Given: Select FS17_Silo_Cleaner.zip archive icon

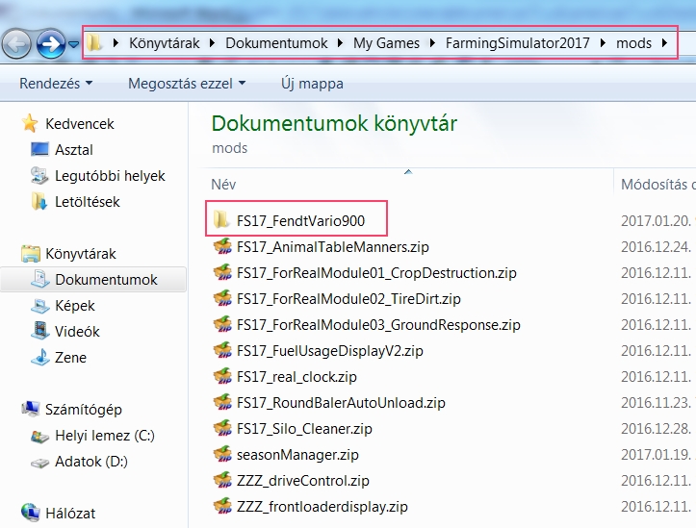Looking at the screenshot, I should pyautogui.click(x=222, y=428).
